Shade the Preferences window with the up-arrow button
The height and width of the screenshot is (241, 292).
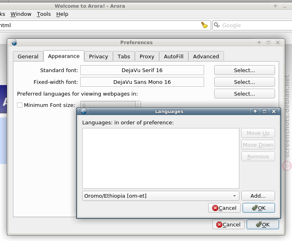259,43
